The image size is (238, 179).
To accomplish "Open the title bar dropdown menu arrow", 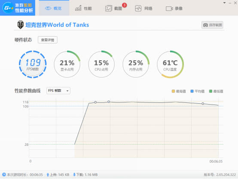I will (x=225, y=3).
